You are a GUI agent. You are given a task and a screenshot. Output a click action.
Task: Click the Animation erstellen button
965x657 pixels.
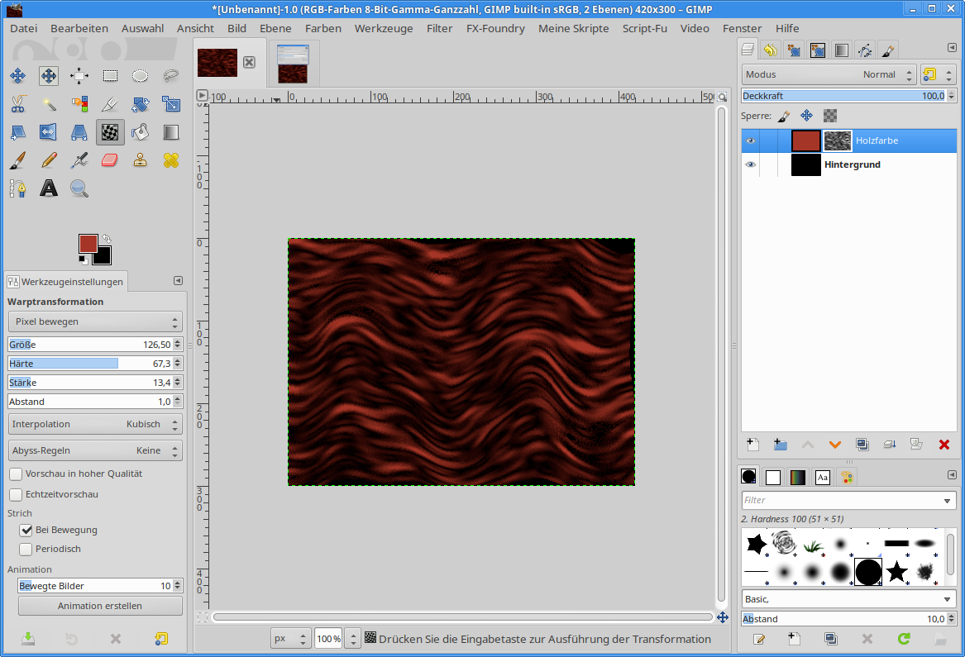(x=100, y=606)
